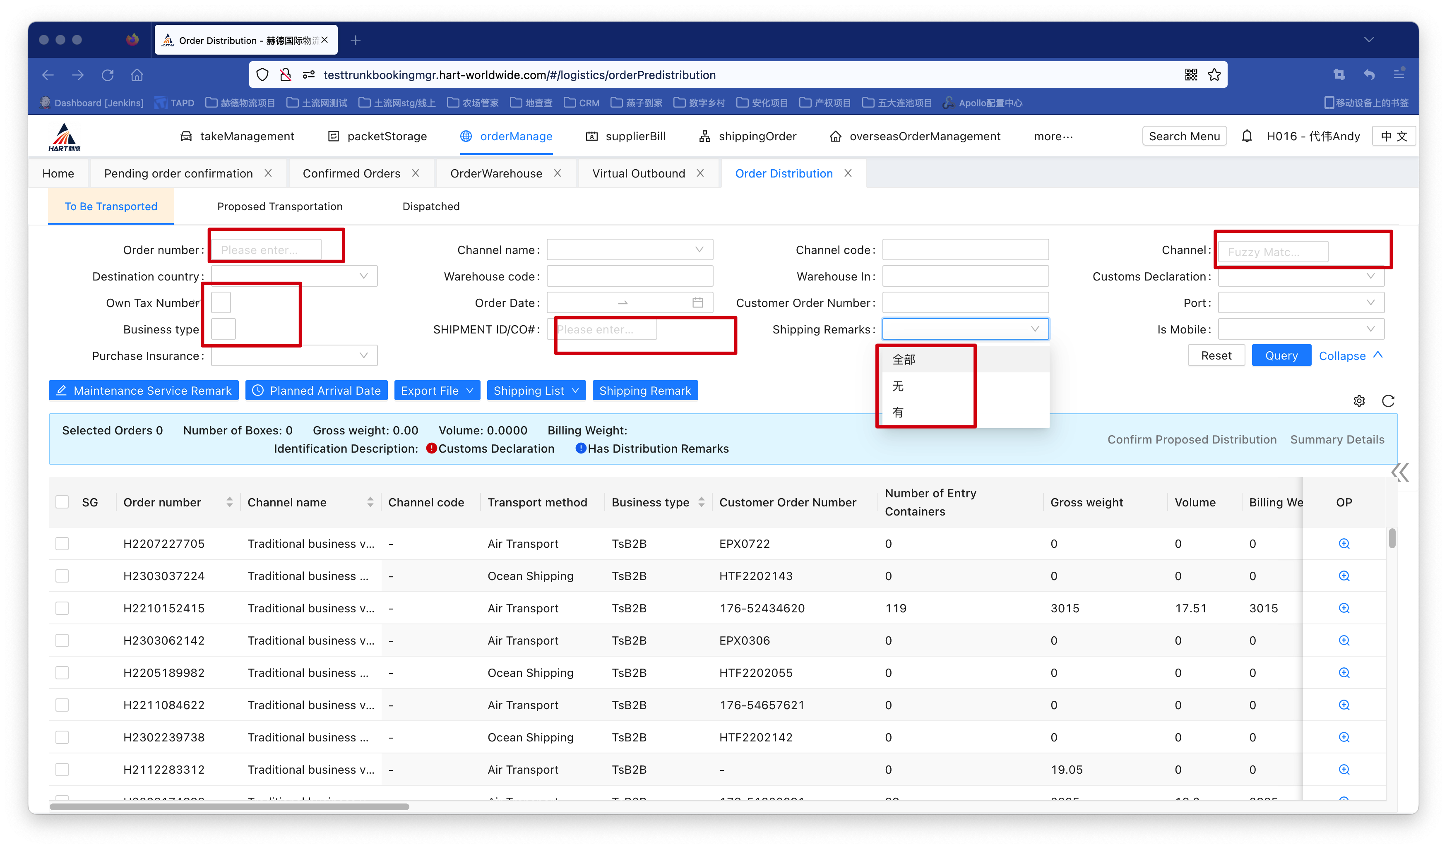1447x849 pixels.
Task: Click the table settings gear icon
Action: pyautogui.click(x=1358, y=401)
